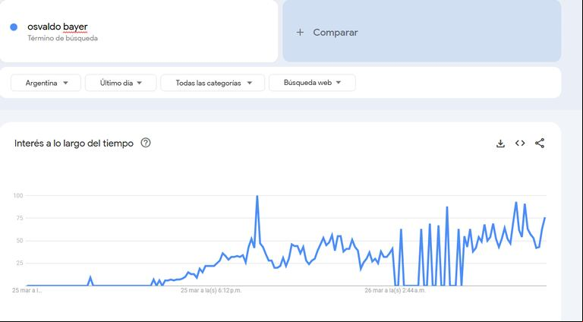Edit the osvaldo bayer search term
This screenshot has height=322, width=583.
57,27
